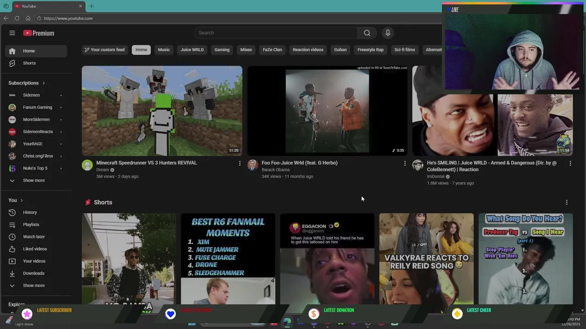Expand the Subscriptions header chevron
The width and height of the screenshot is (586, 329).
(x=43, y=83)
